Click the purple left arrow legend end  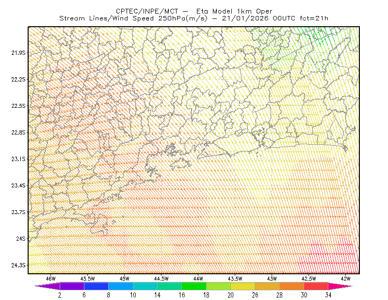click(47, 286)
